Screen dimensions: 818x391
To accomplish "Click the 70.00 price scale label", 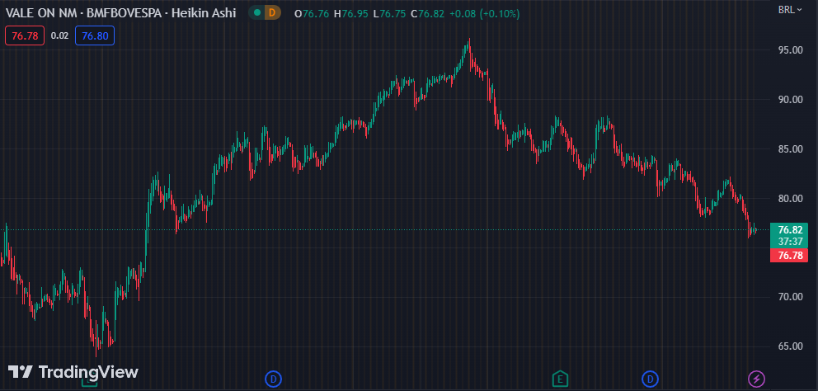I will 789,297.
